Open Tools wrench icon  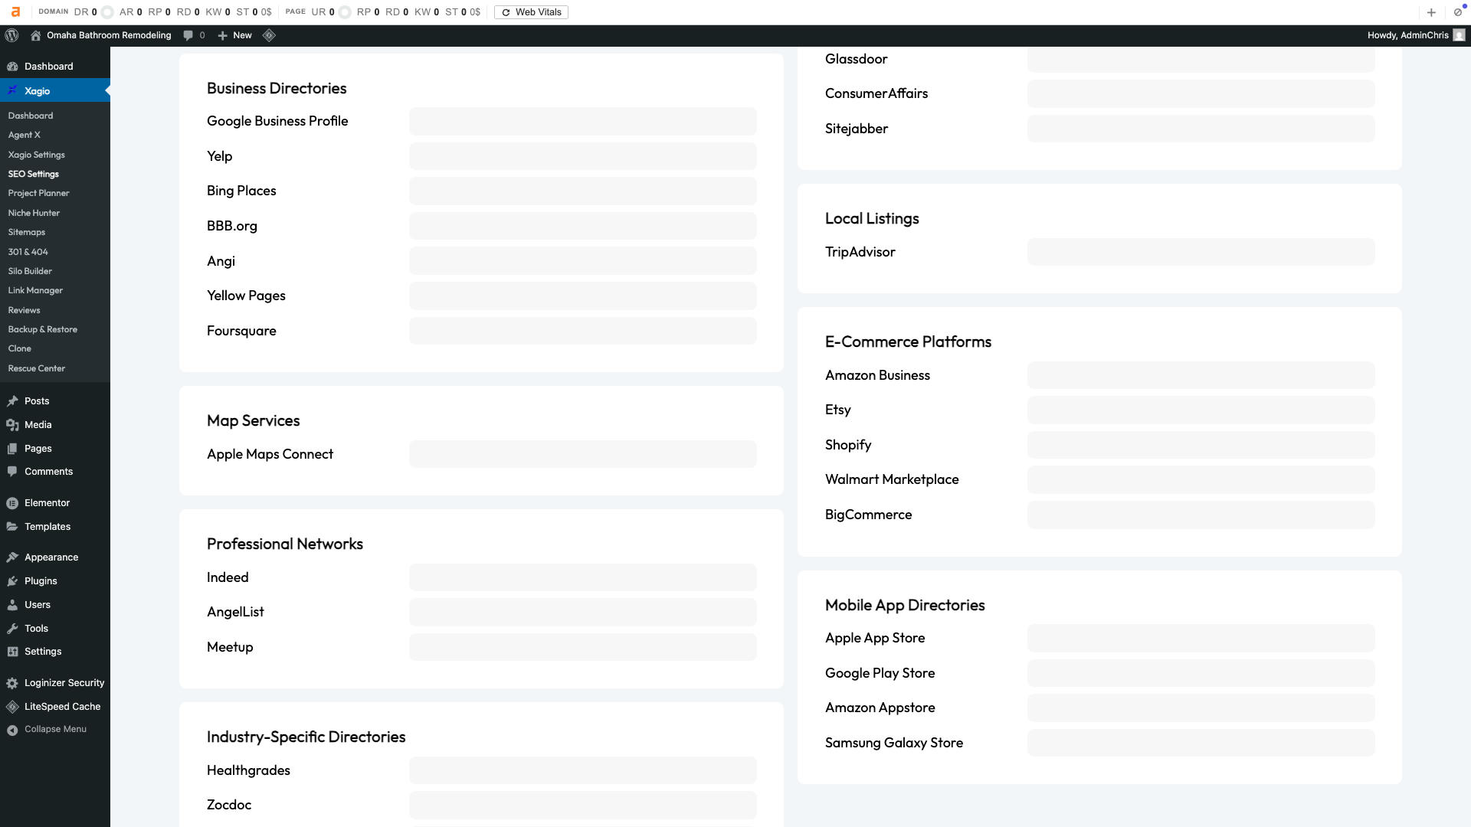12,629
